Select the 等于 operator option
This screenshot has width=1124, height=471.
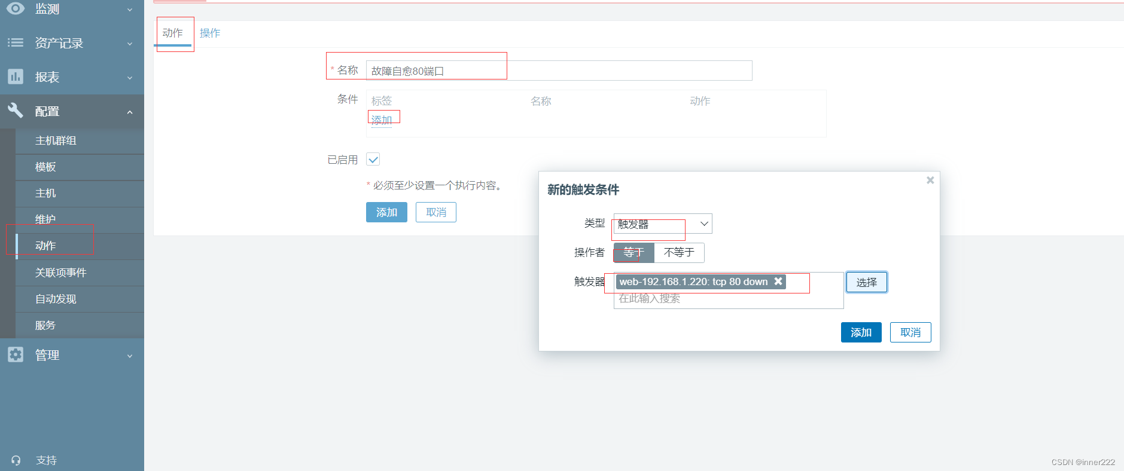tap(633, 252)
